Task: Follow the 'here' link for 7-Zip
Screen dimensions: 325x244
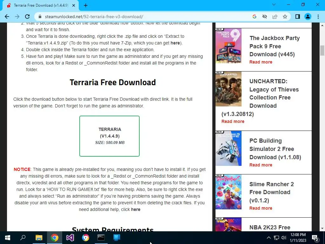Action: click(175, 43)
